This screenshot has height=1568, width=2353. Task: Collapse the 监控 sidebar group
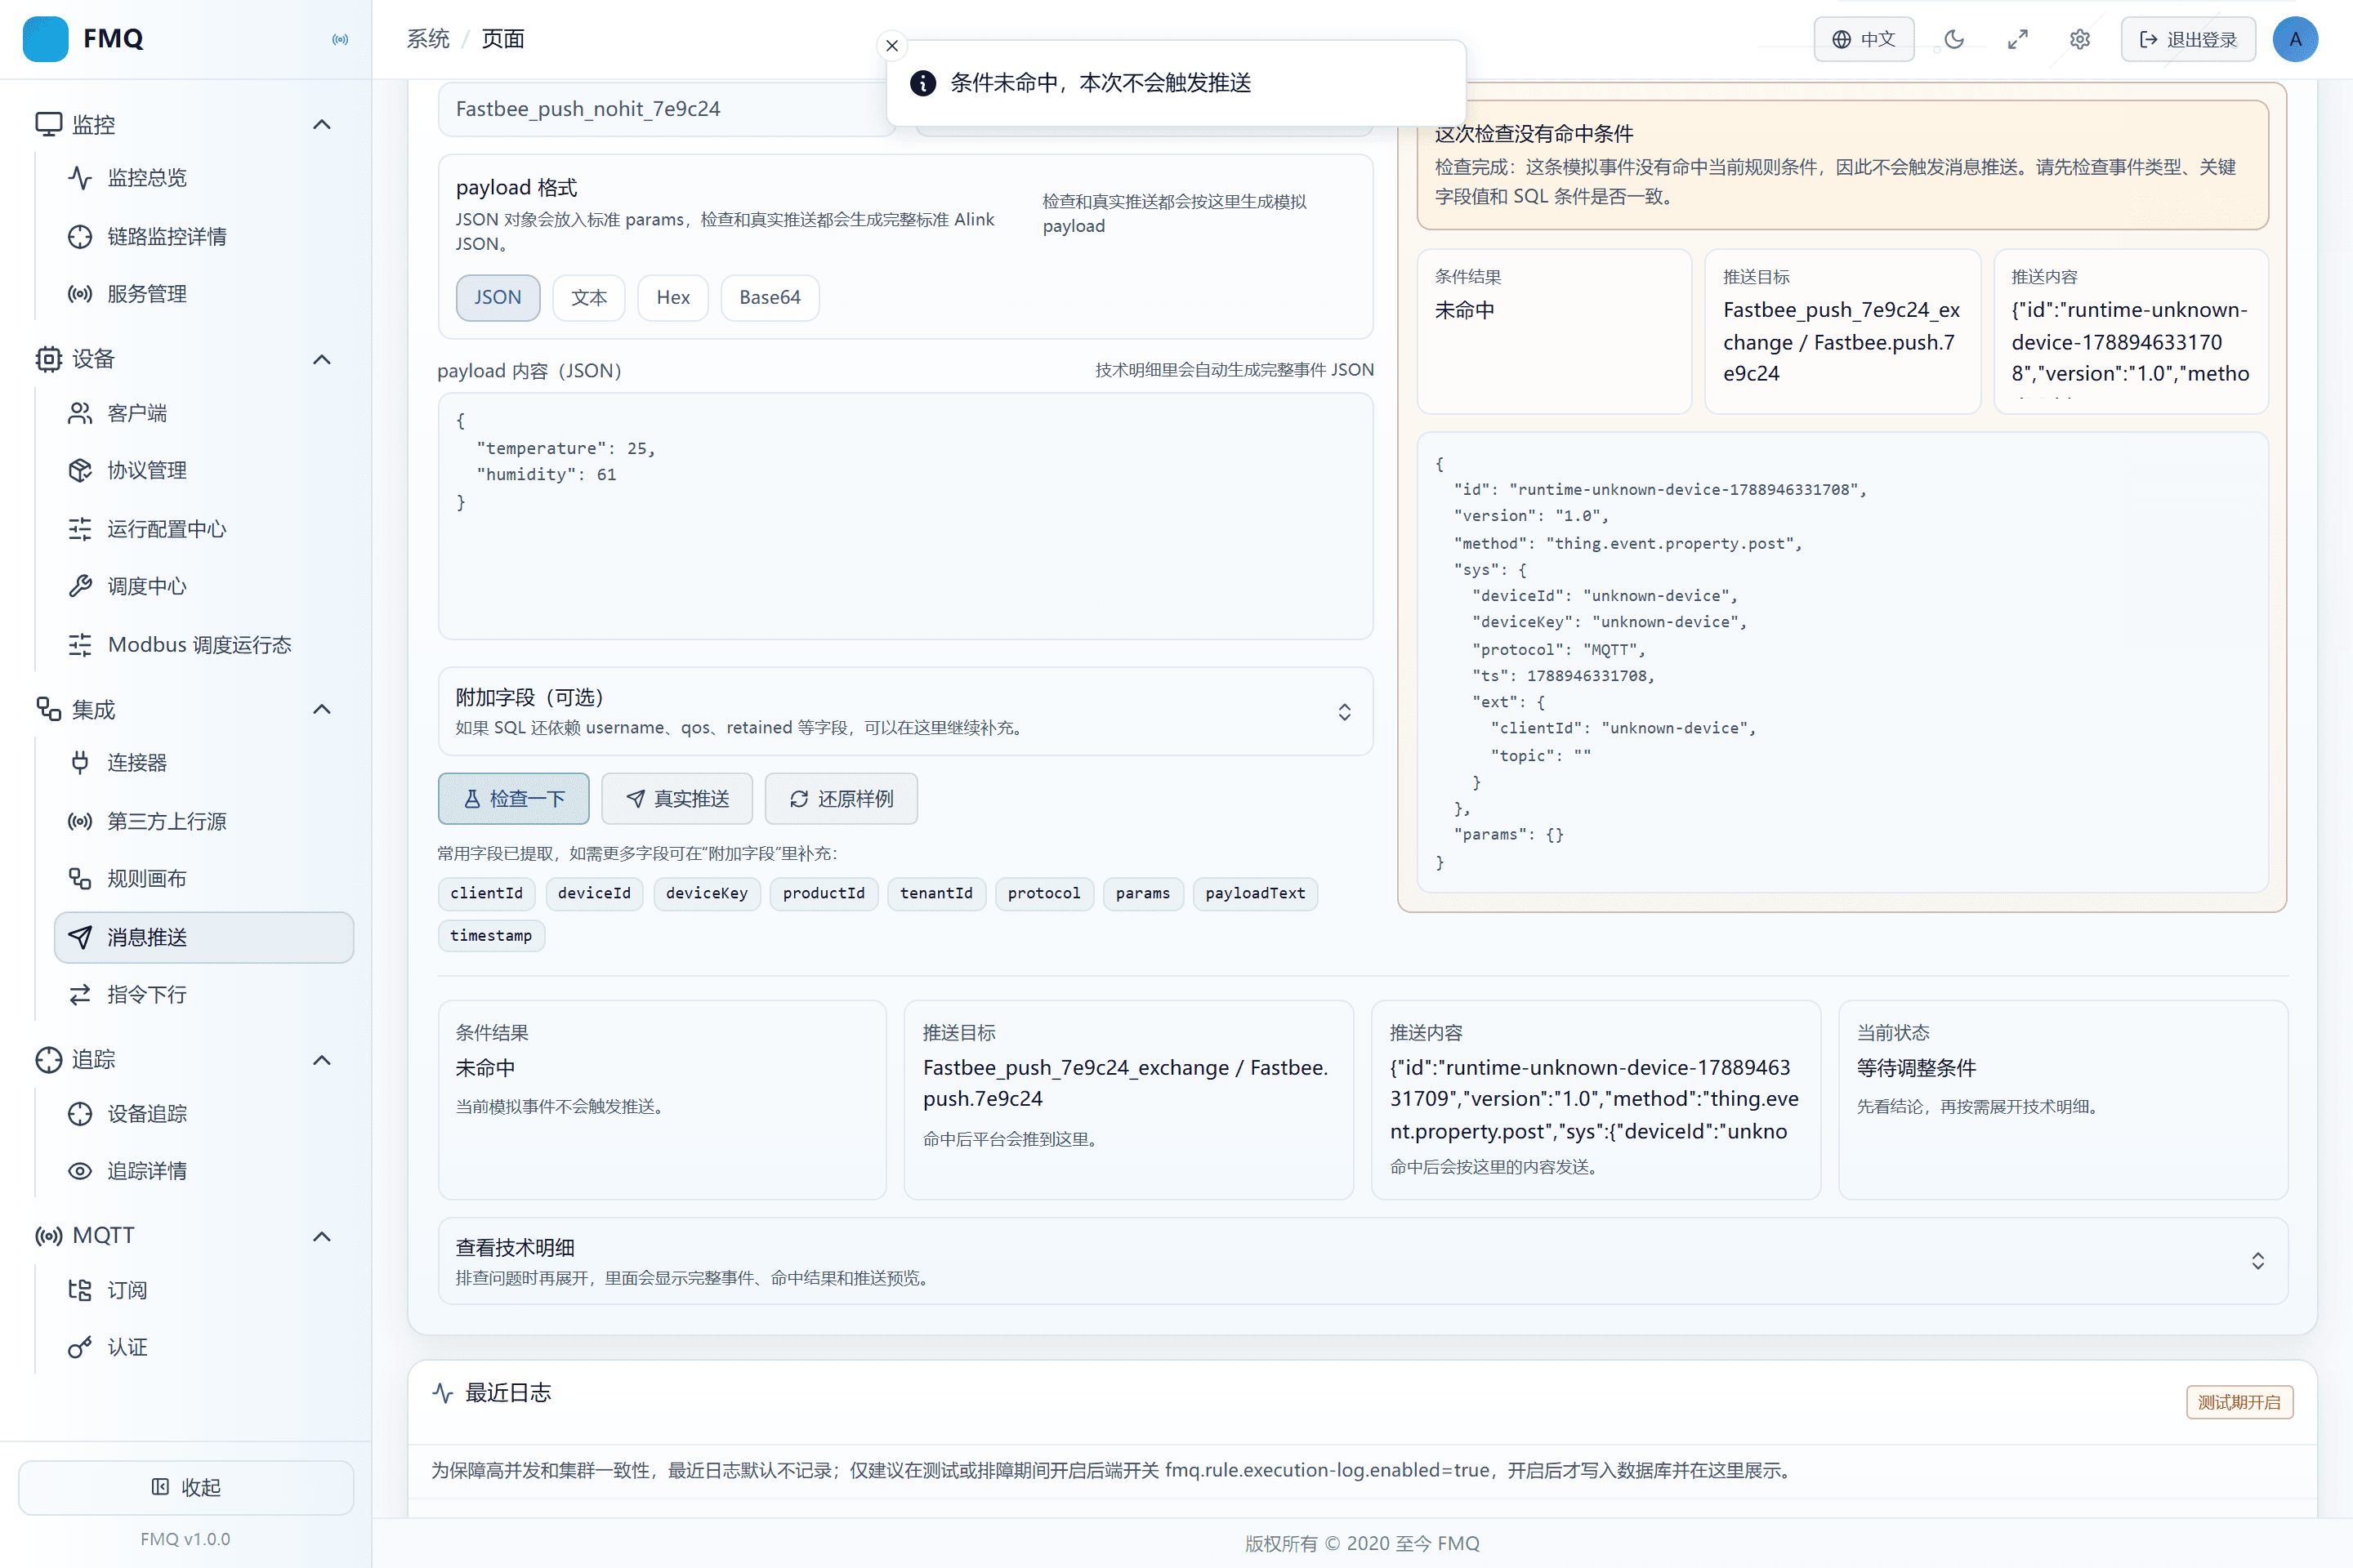pos(322,125)
